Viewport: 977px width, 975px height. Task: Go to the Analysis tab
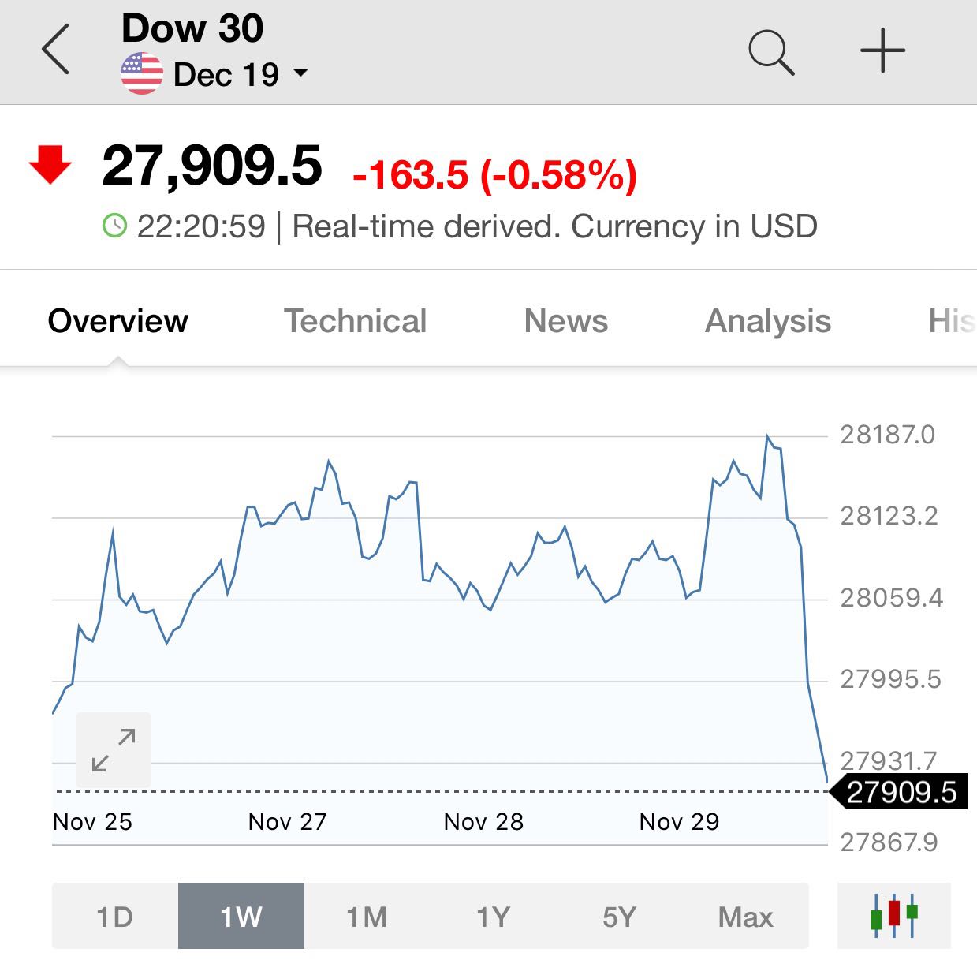click(x=767, y=321)
